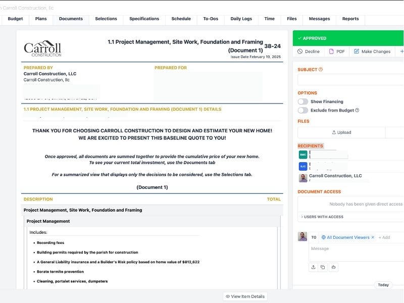The width and height of the screenshot is (404, 303).
Task: Click the Recipients section label
Action: (310, 146)
